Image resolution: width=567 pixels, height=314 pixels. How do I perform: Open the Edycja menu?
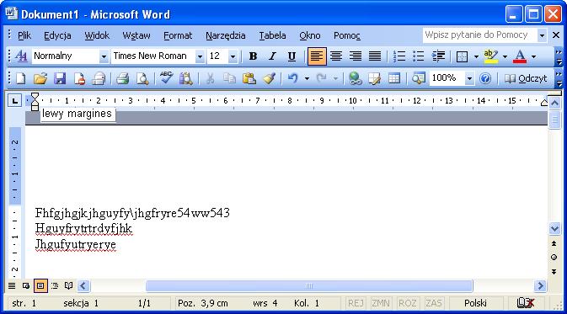point(57,35)
